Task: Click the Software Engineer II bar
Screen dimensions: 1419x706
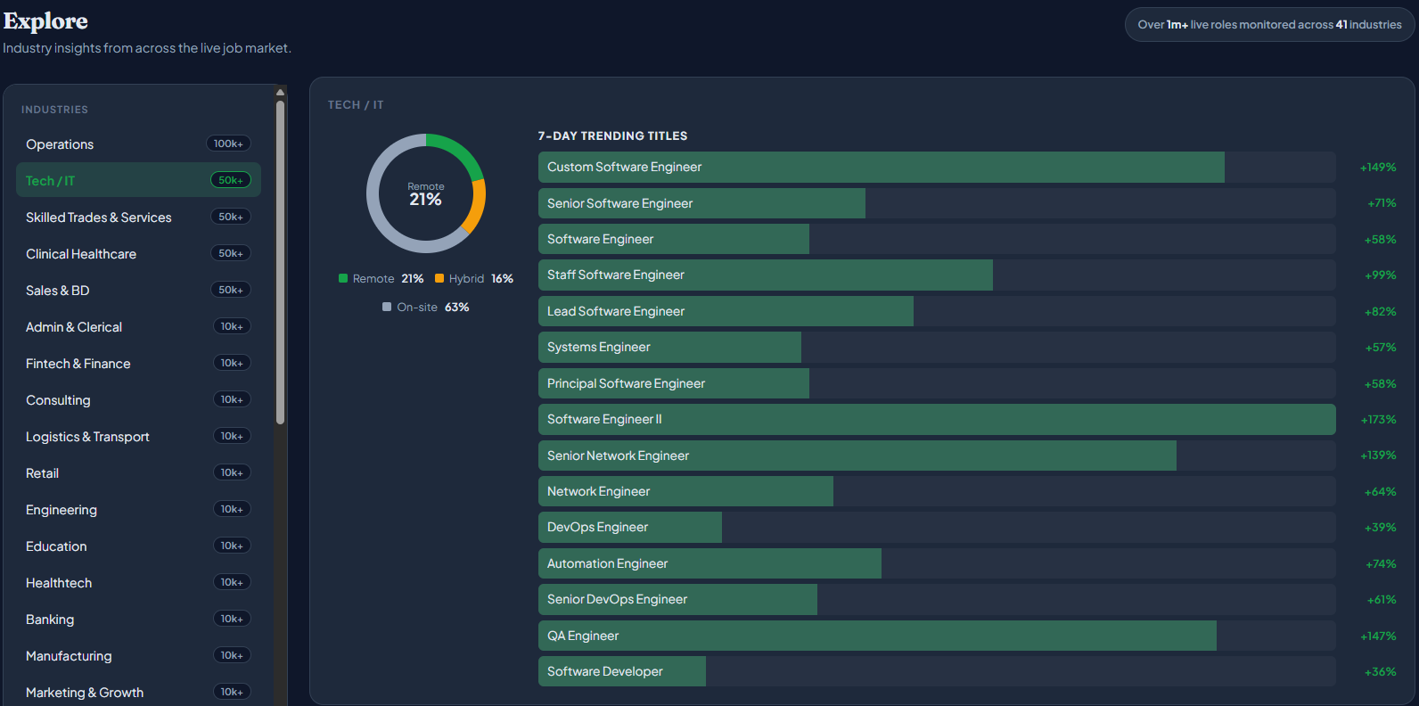Action: (x=937, y=419)
